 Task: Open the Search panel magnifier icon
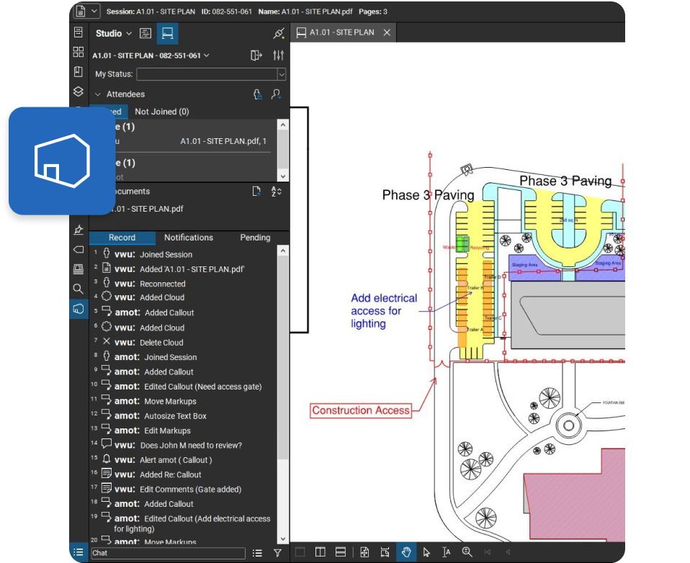(x=79, y=289)
